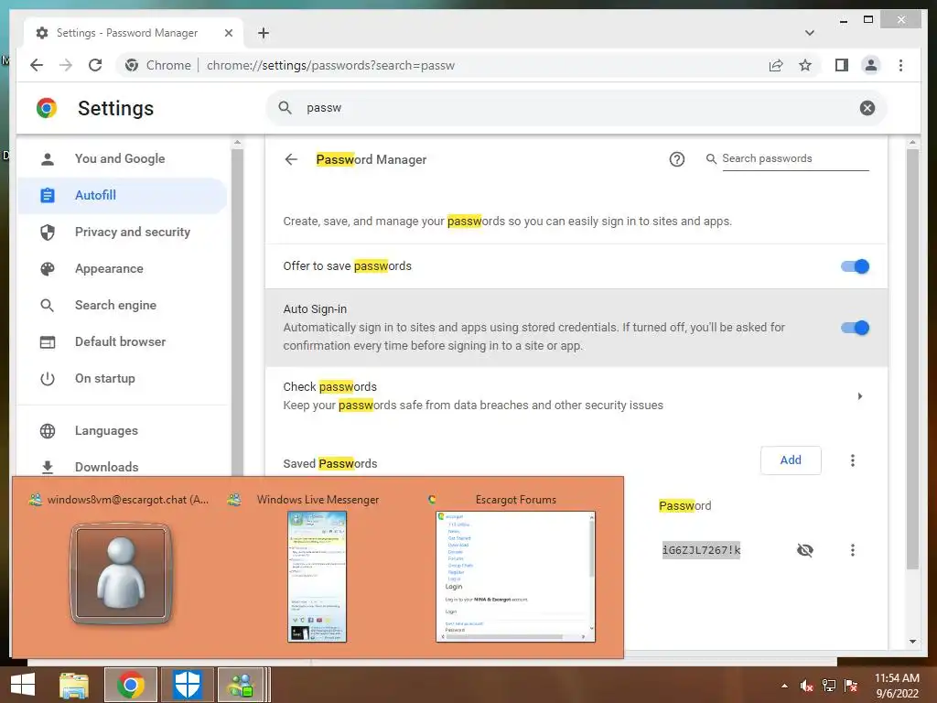Image resolution: width=937 pixels, height=703 pixels.
Task: Select Autofill in the settings sidebar
Action: pos(123,195)
